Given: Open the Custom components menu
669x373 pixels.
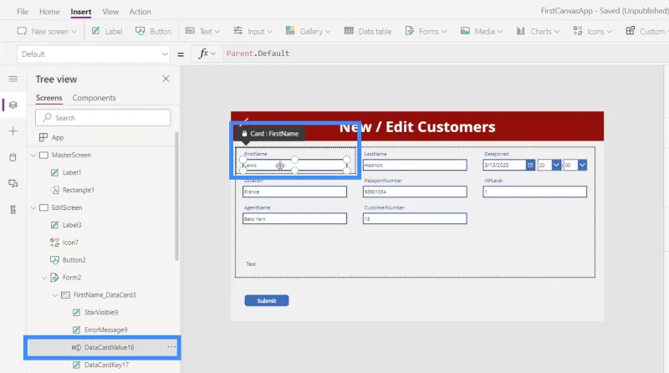Looking at the screenshot, I should point(646,31).
